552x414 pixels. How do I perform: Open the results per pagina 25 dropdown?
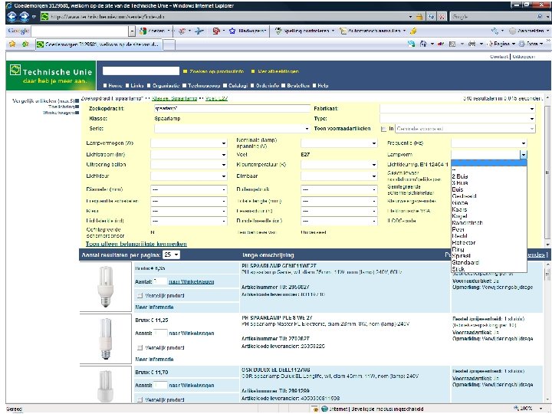(172, 255)
